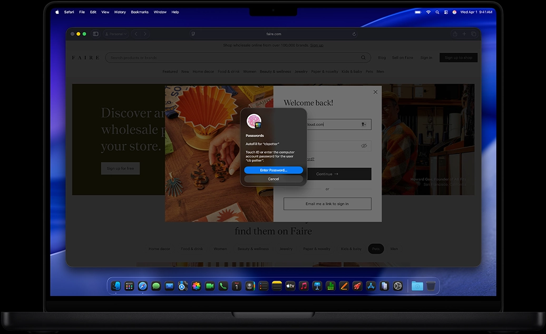Reload the faire.com page in Safari
Viewport: 546px width, 334px height.
pos(354,33)
